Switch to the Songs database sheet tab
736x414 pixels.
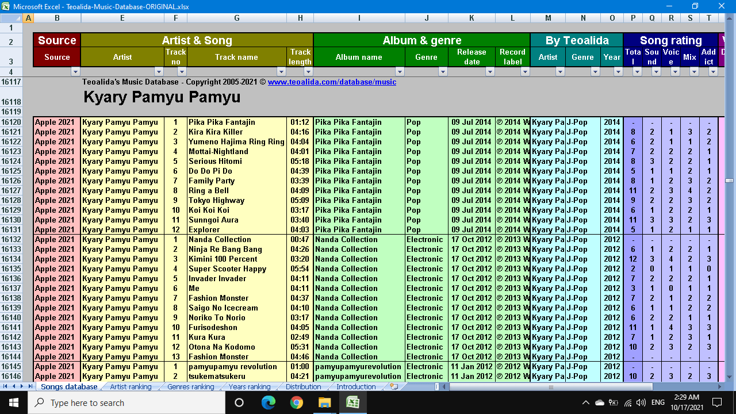pyautogui.click(x=69, y=386)
